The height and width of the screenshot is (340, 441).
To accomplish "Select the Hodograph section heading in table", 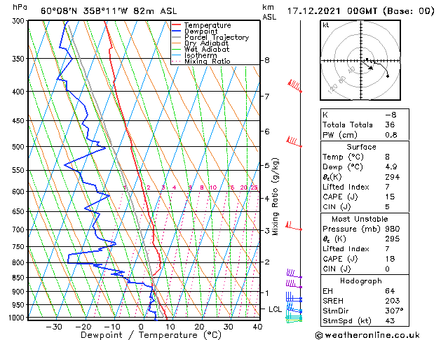I will tap(360, 280).
